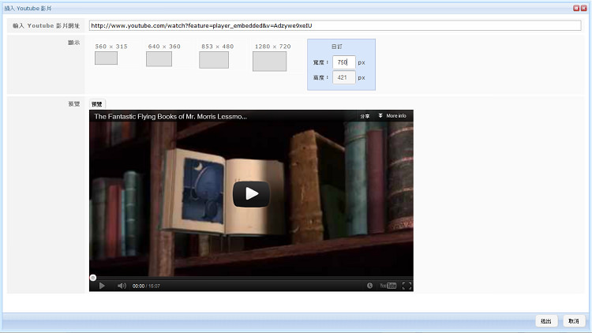592x333 pixels.
Task: Click the 1280 × 720 label text
Action: (x=272, y=47)
